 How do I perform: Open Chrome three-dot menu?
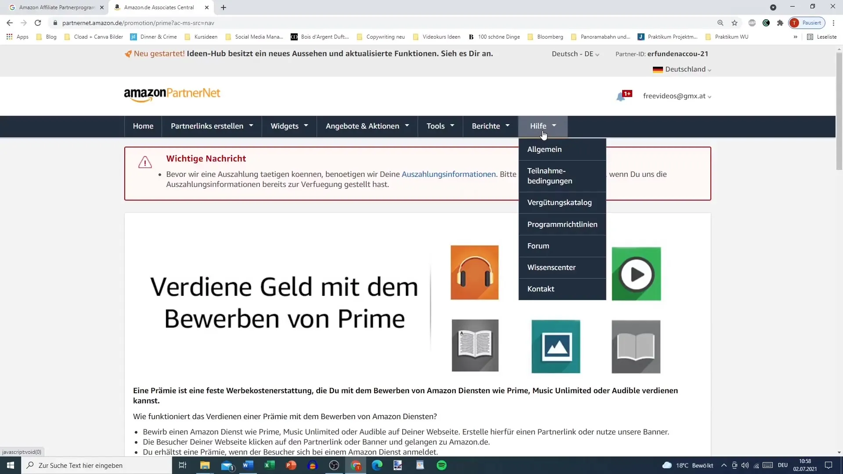click(x=833, y=23)
